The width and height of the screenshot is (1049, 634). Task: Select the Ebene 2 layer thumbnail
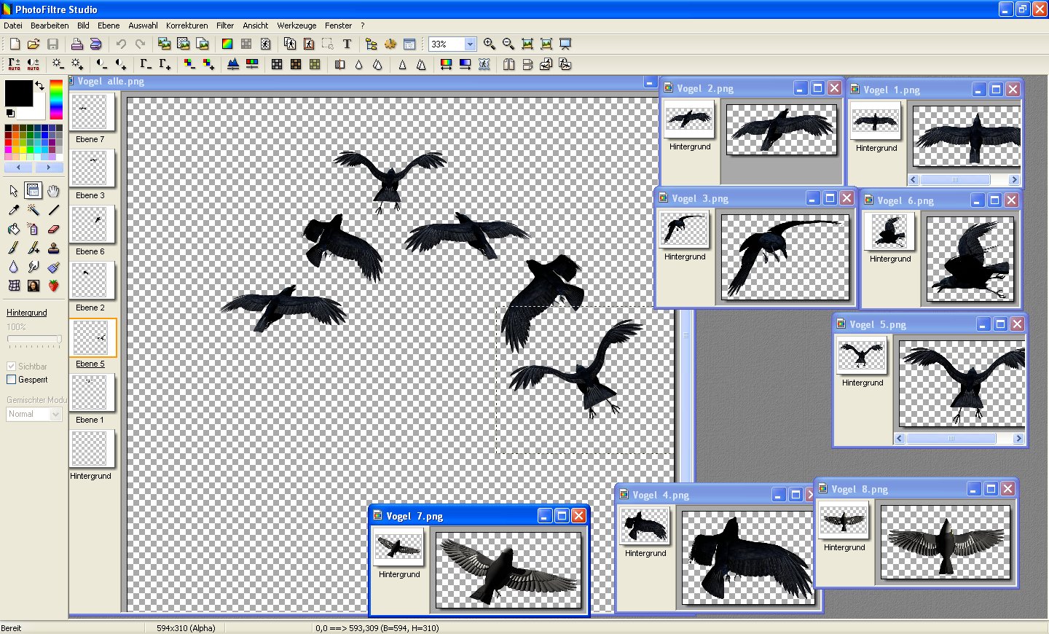tap(92, 281)
